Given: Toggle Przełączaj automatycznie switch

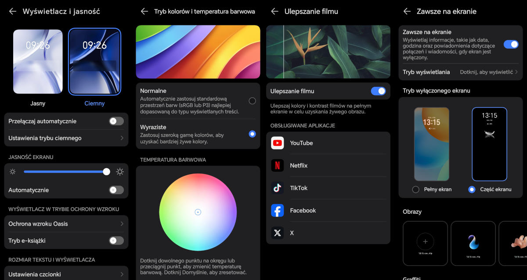Looking at the screenshot, I should coord(116,121).
